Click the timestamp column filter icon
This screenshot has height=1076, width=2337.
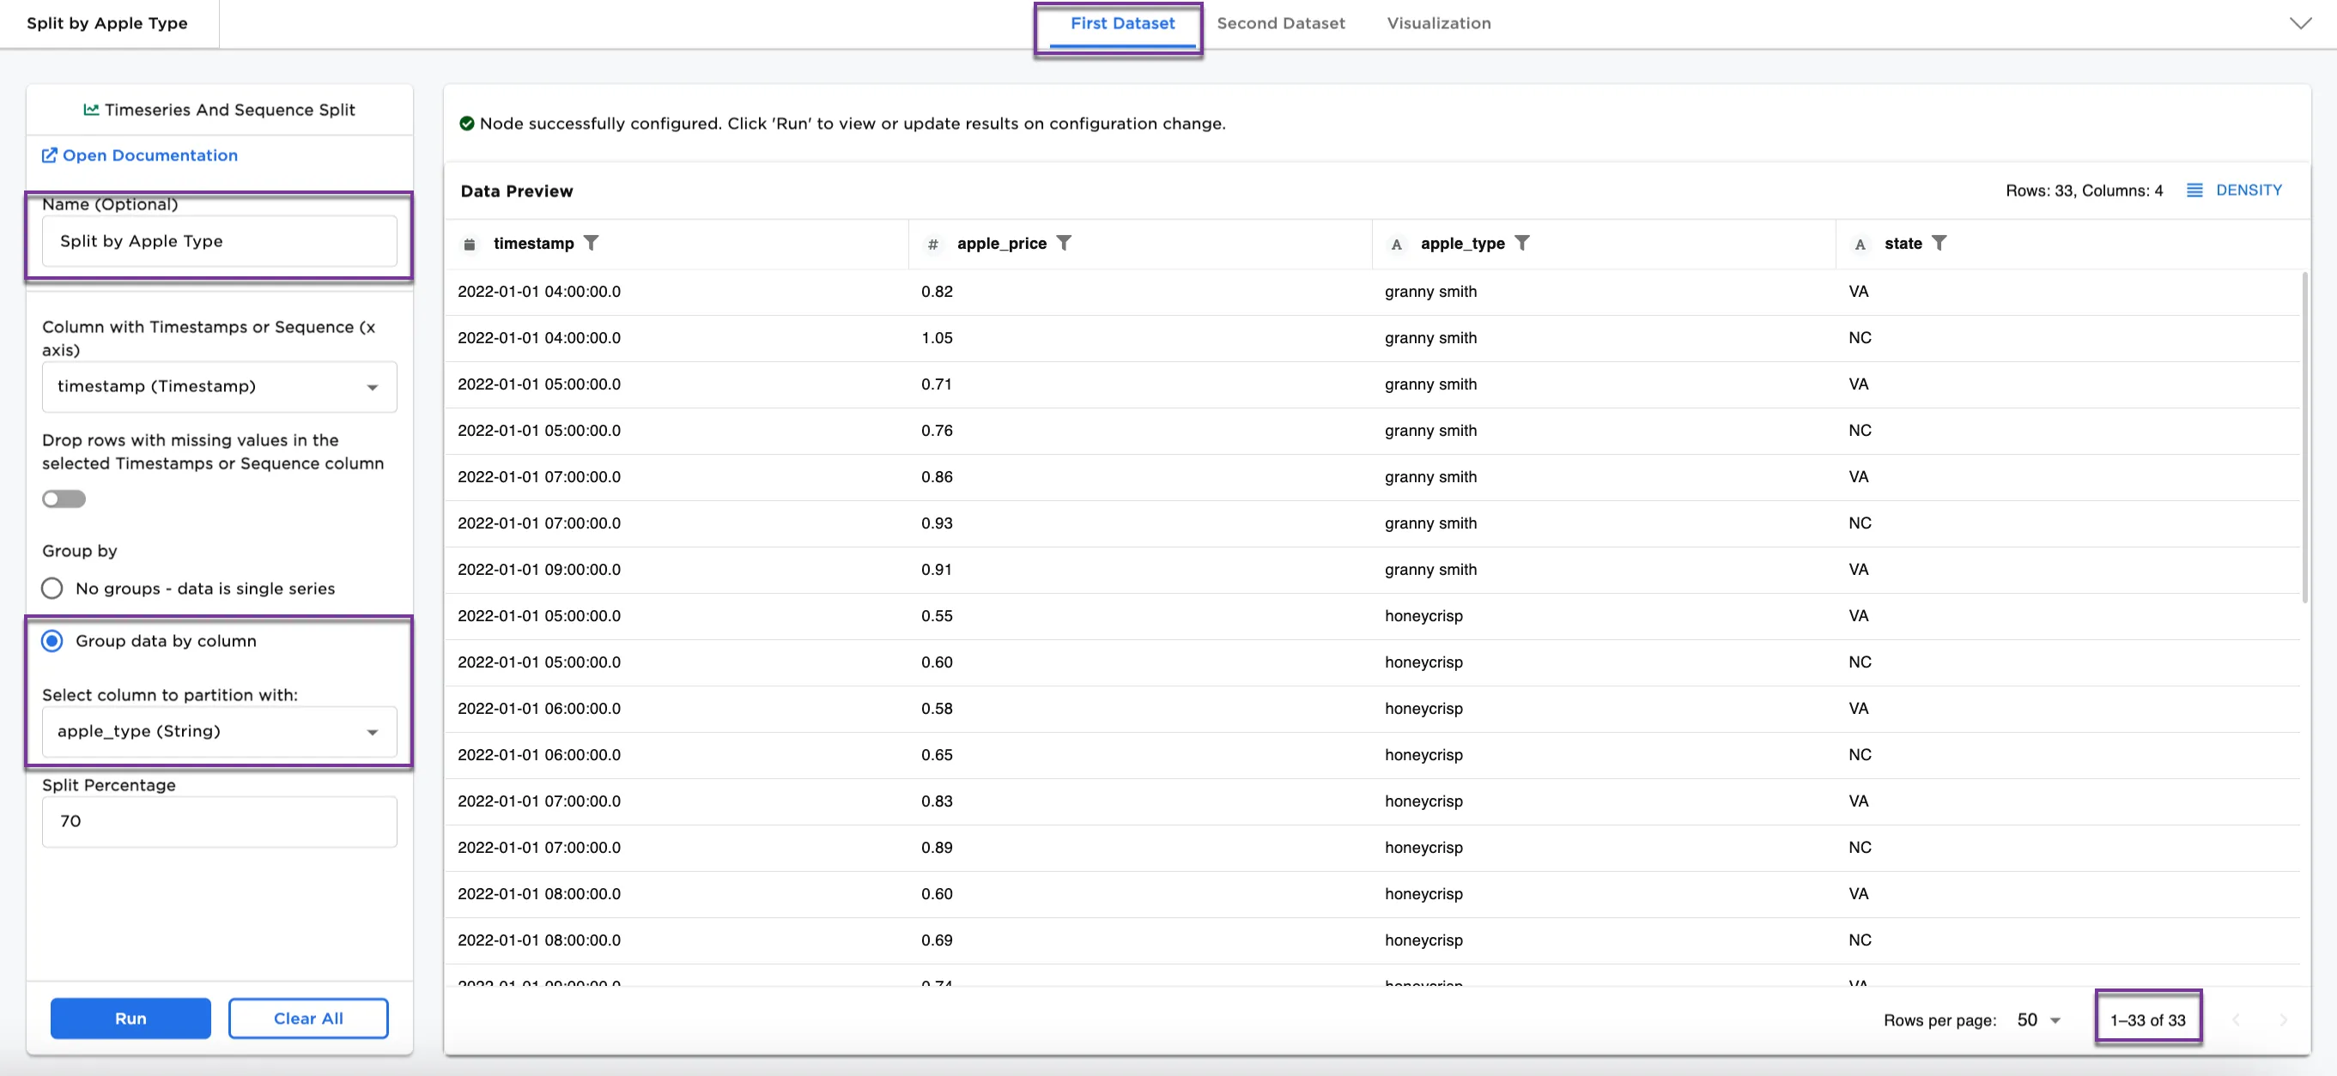(591, 243)
